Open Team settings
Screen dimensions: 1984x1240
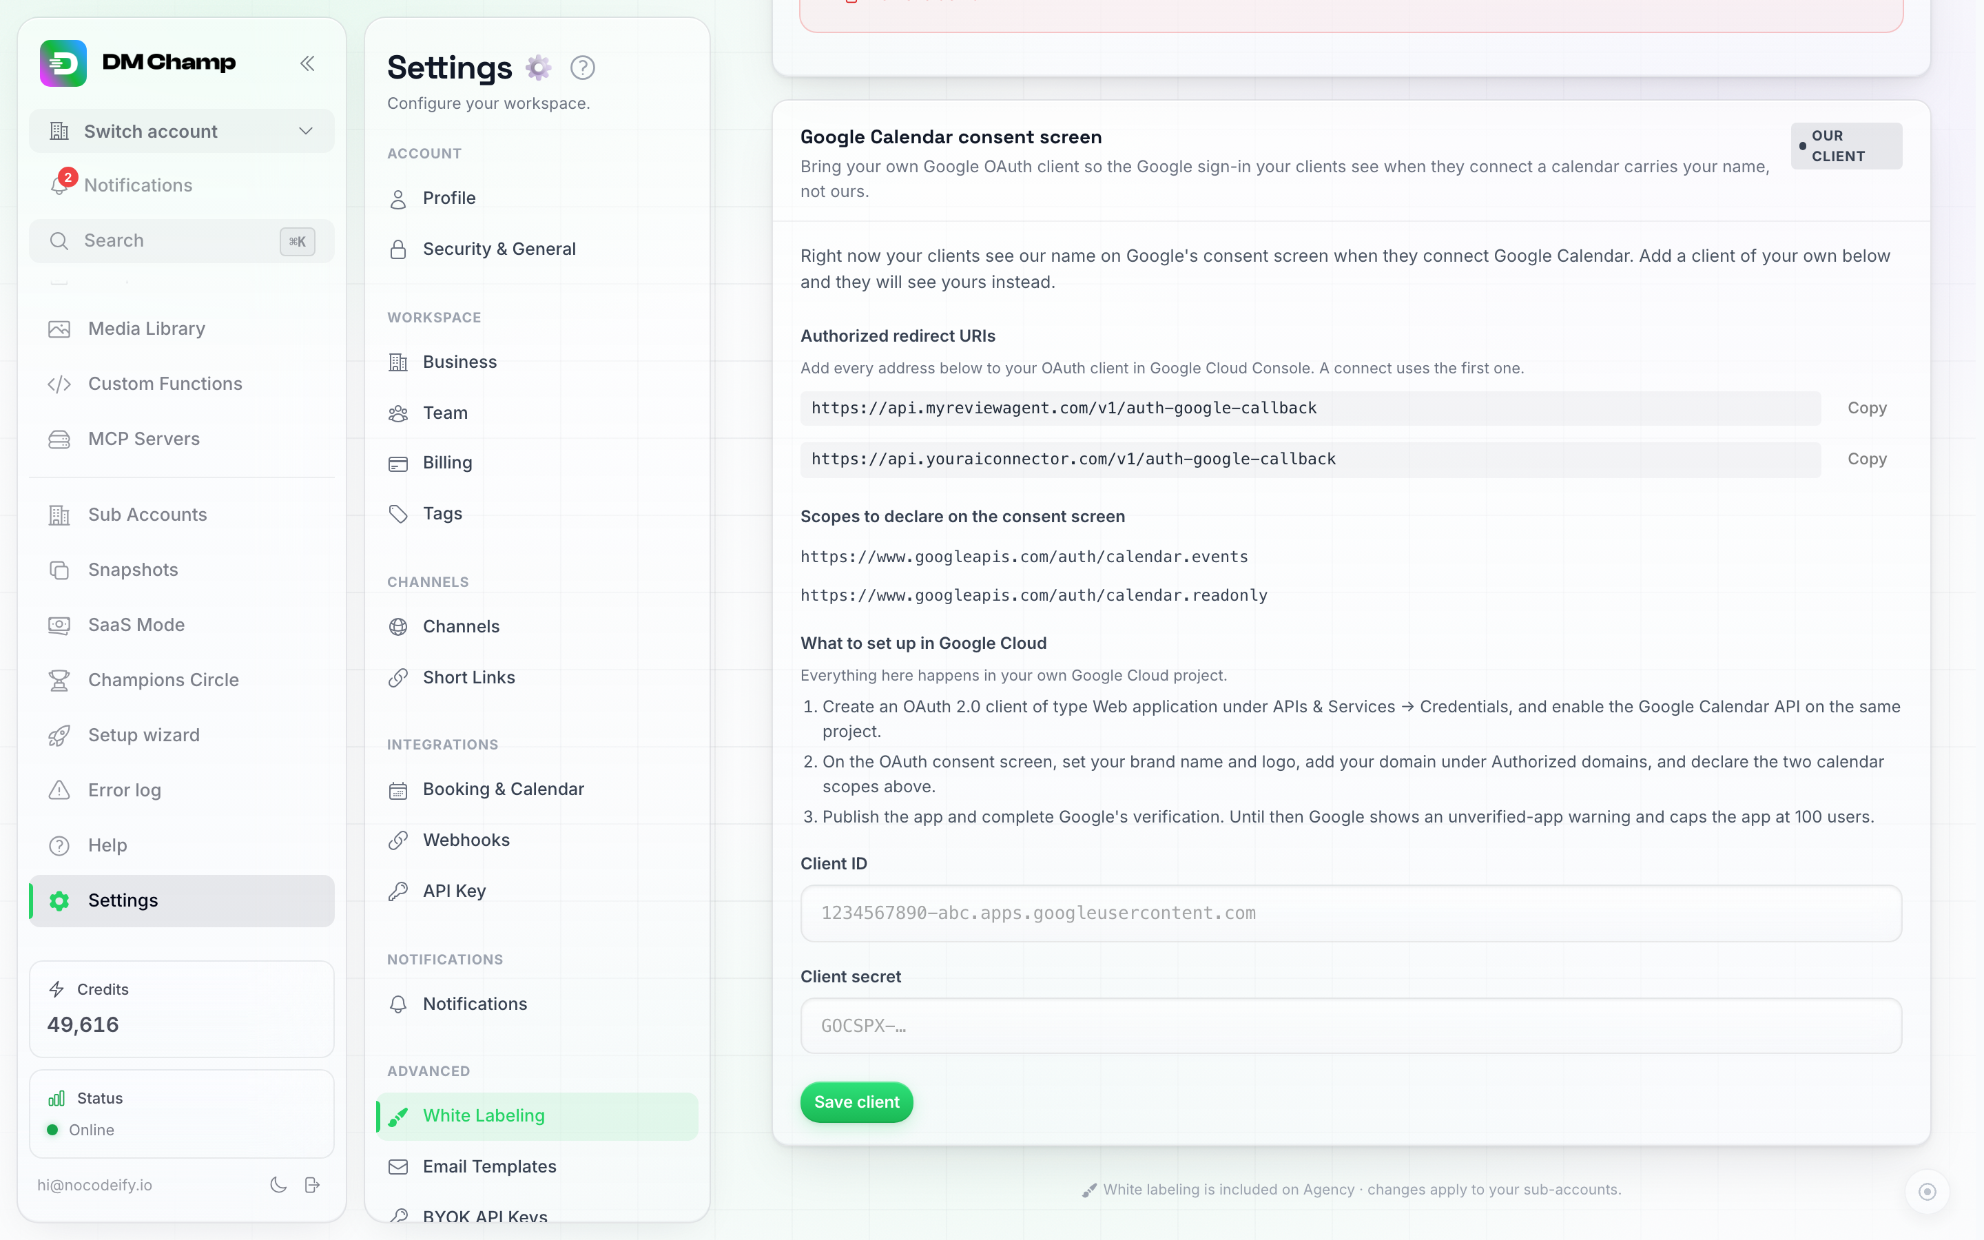click(x=537, y=413)
